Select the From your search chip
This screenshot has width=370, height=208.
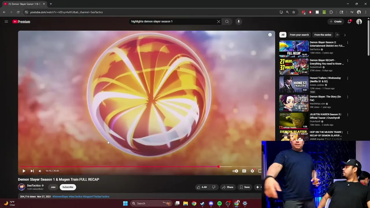pyautogui.click(x=299, y=35)
